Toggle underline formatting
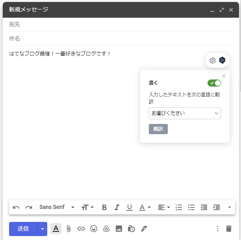Viewport: 241px width, 240px height. [130, 207]
